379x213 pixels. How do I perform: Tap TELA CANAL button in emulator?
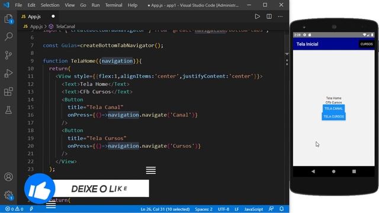[333, 108]
